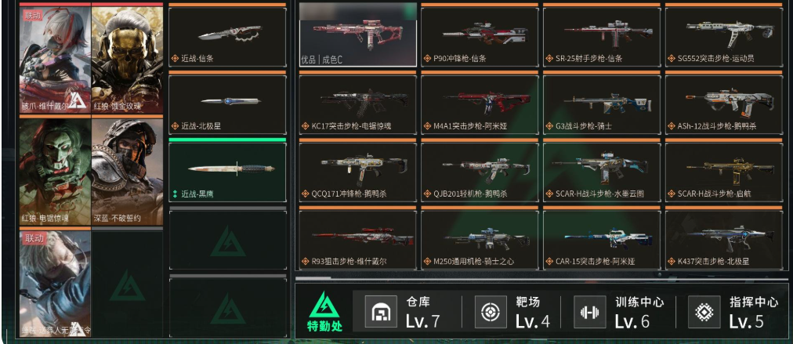Viewport: 793px width, 344px height.
Task: Click the 优品 成色C highlighted weapon card
Action: click(357, 35)
